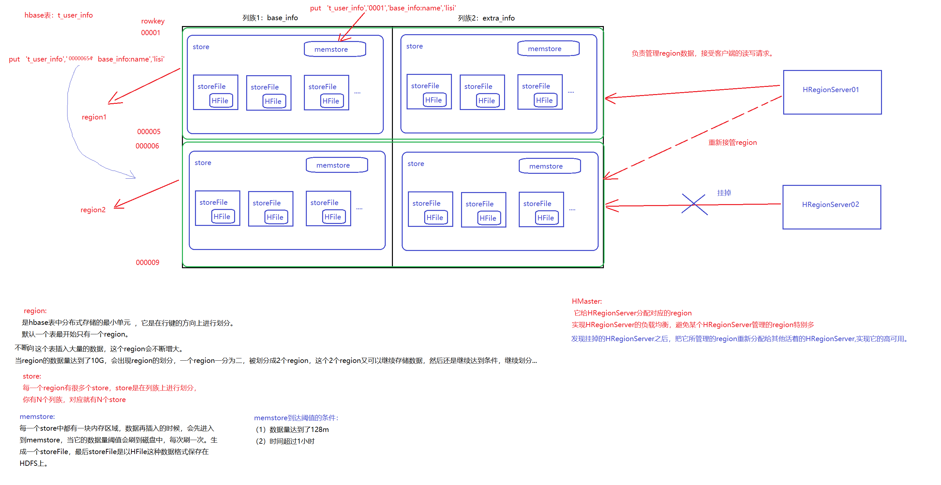The height and width of the screenshot is (485, 941).
Task: Click the red 'rowkey' label
Action: [x=153, y=21]
